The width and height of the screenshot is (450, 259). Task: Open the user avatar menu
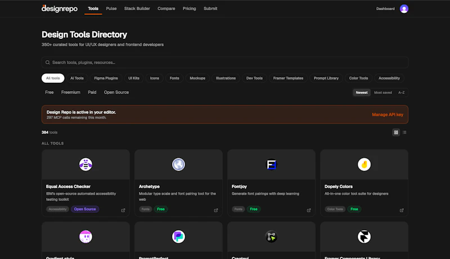[x=404, y=9]
